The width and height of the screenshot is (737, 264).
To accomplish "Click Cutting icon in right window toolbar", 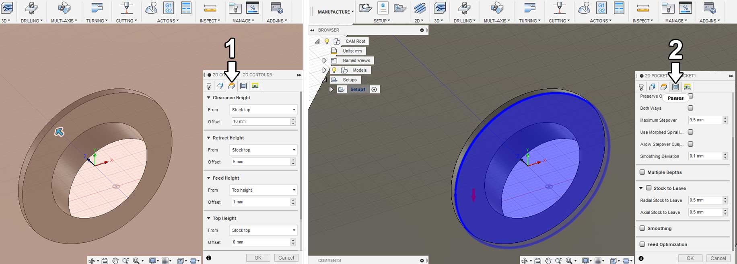I will (x=560, y=8).
